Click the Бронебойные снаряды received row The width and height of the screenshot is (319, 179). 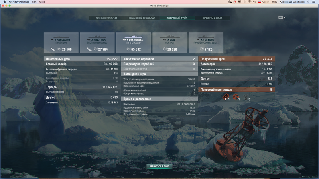pyautogui.click(x=236, y=73)
